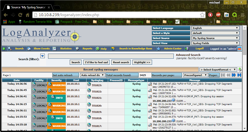The image size is (248, 132).
Task: Expand the bookmarks overflow chevron
Action: click(x=211, y=22)
